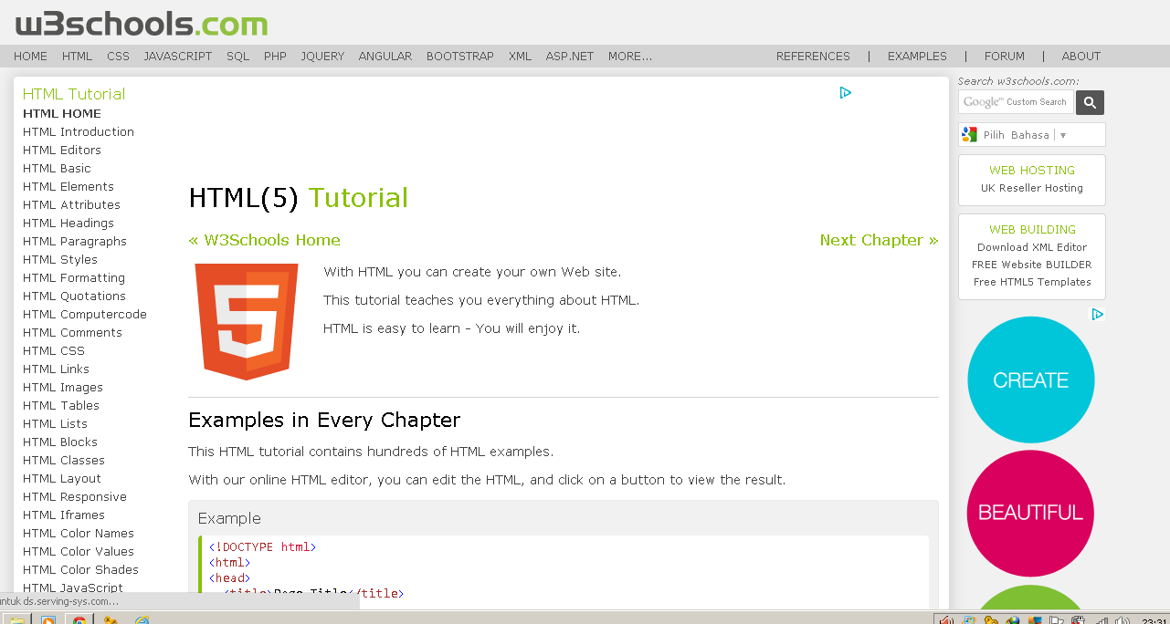Viewport: 1170px width, 624px height.
Task: Open the HTML Comments chapter
Action: click(72, 333)
